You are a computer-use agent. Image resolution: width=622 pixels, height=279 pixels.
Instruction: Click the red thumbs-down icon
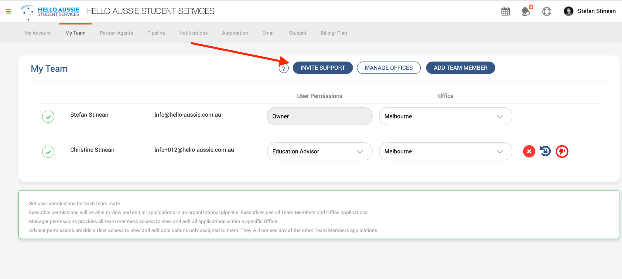(562, 151)
